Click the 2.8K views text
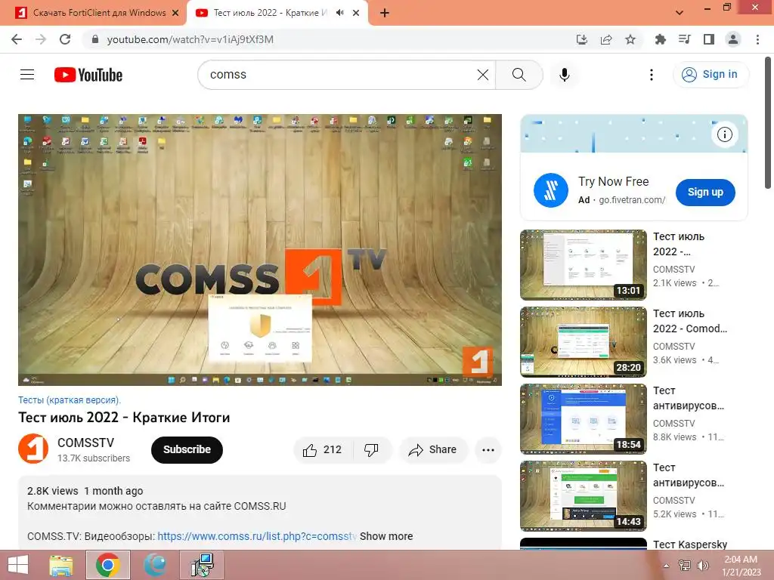 click(x=52, y=491)
